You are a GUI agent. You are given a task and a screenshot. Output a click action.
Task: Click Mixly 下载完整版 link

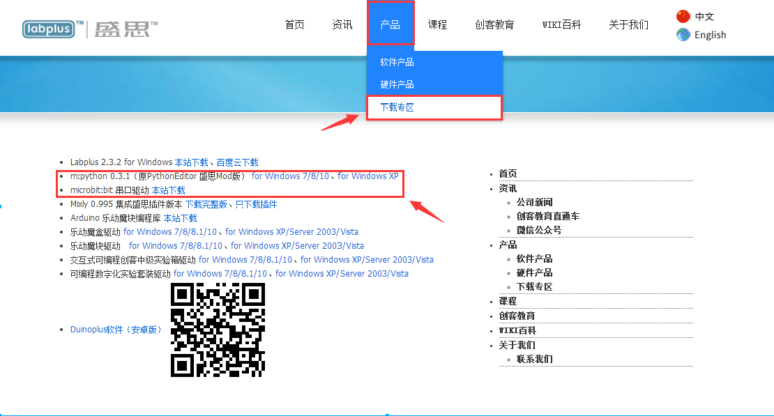[206, 204]
